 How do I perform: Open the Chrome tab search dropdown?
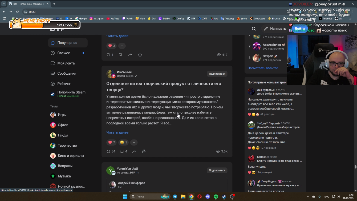click(4, 4)
